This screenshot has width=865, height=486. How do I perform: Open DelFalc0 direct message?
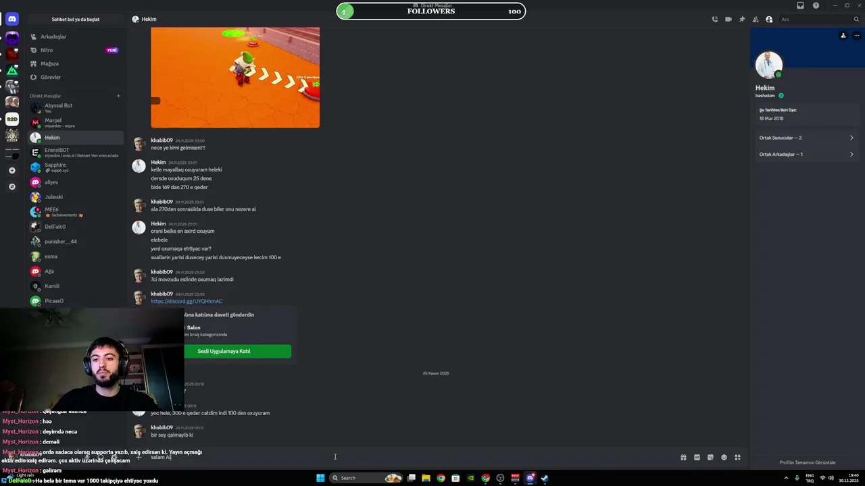[76, 227]
